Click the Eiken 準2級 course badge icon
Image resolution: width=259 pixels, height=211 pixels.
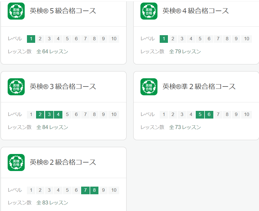(149, 87)
